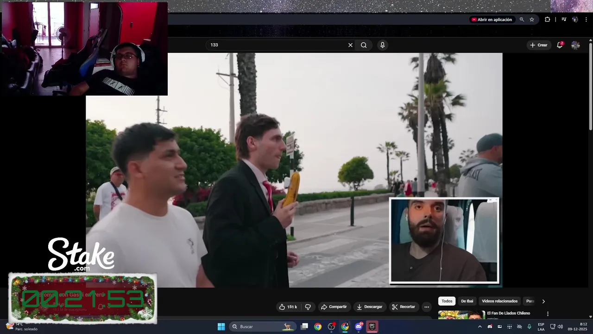Screen dimensions: 593x334
Task: Expand hidden system tray icons
Action: [479, 327]
